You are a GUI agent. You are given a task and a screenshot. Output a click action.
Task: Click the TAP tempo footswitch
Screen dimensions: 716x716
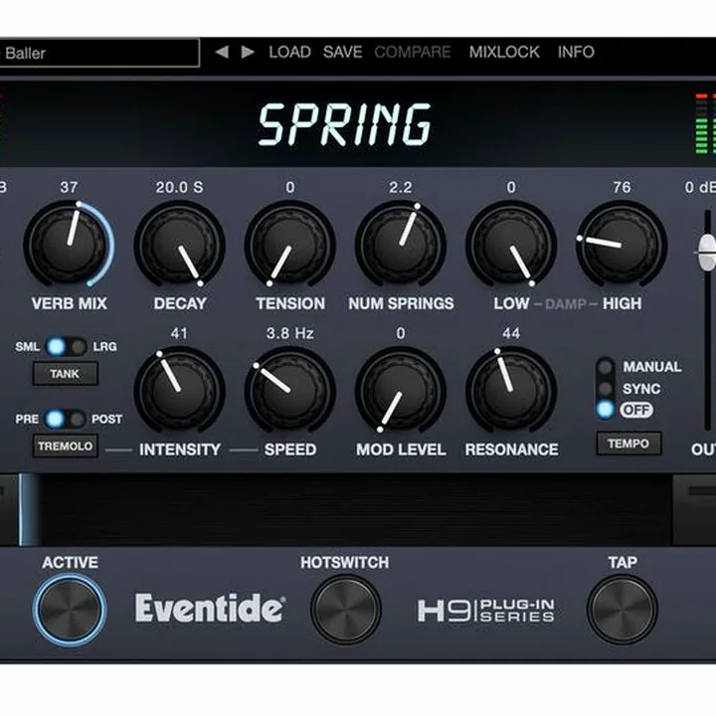coord(622,610)
